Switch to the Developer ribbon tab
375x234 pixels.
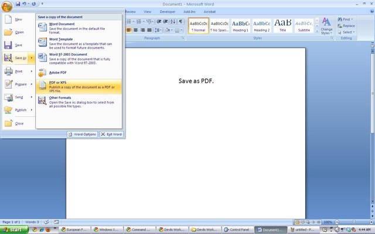[x=168, y=12]
